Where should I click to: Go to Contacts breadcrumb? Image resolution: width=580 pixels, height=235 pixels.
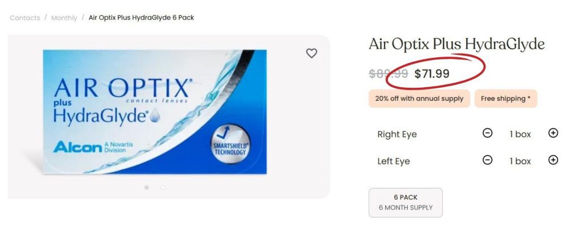coord(25,18)
